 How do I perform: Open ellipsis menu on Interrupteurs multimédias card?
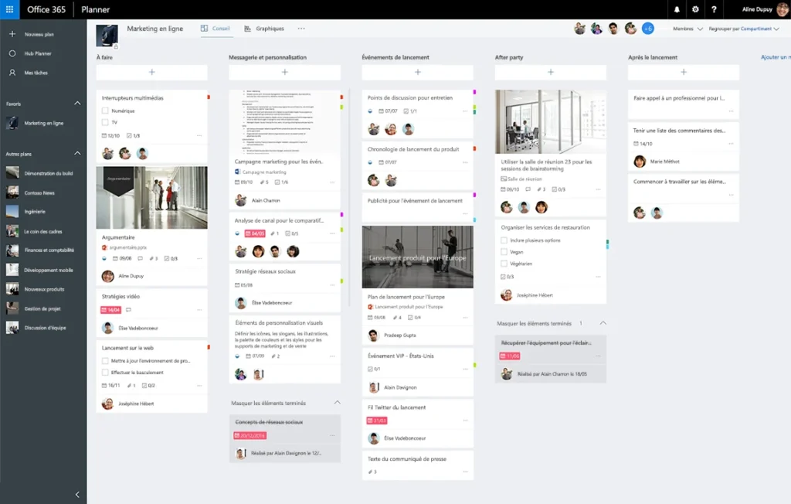click(199, 135)
